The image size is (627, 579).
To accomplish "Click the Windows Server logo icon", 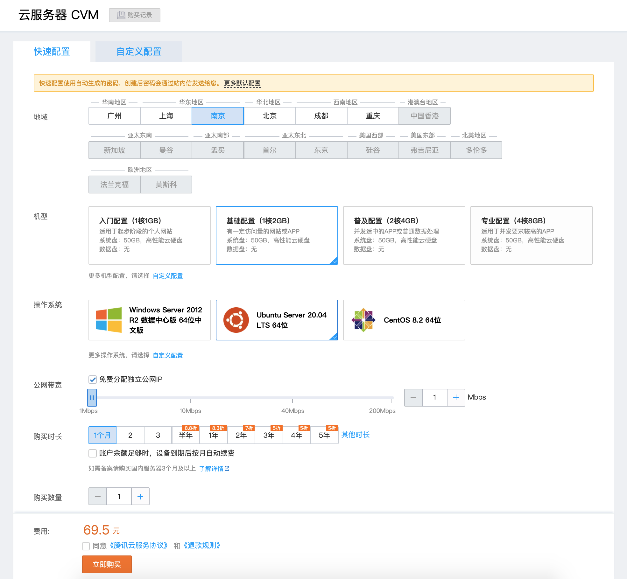I will point(109,320).
